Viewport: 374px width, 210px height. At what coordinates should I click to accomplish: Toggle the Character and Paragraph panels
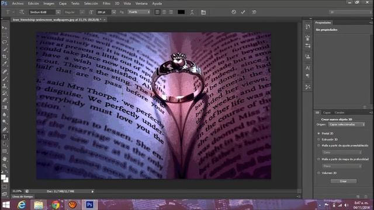click(203, 12)
